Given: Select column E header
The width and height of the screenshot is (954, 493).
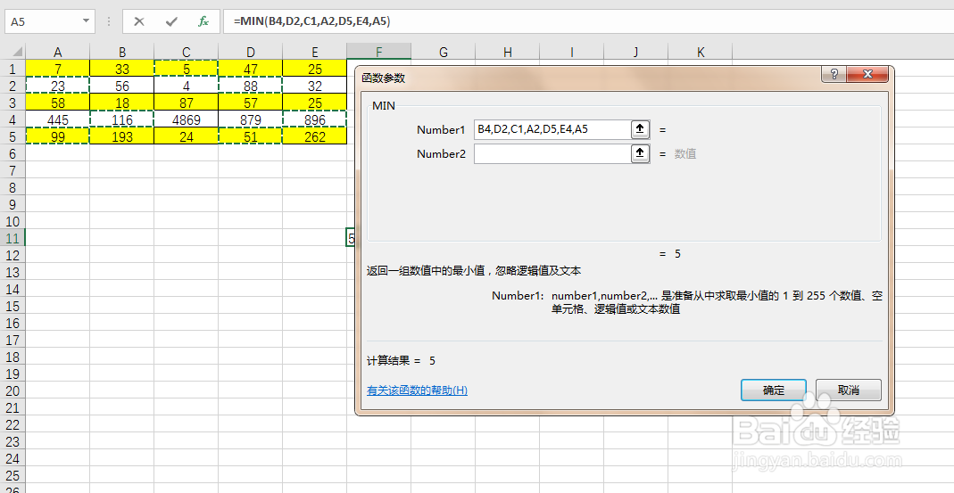Looking at the screenshot, I should [314, 53].
